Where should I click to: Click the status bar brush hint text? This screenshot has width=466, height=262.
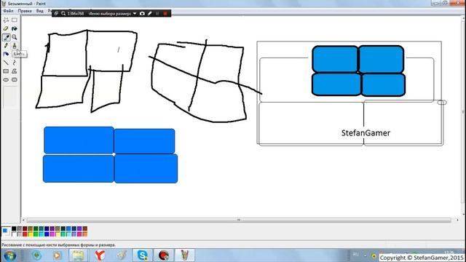point(58,245)
